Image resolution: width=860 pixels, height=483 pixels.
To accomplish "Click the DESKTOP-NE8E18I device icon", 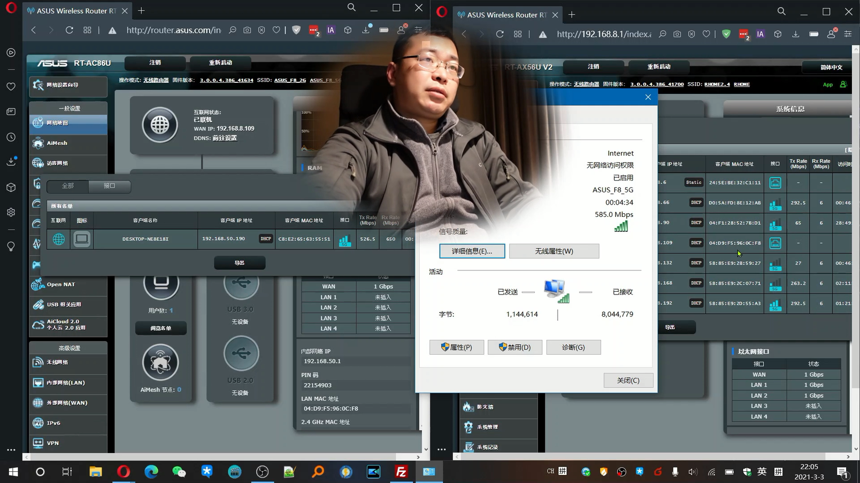I will 82,239.
